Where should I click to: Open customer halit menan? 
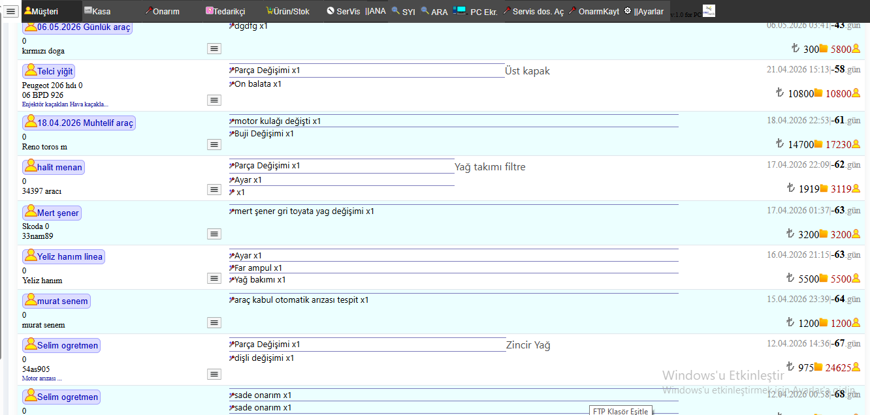53,167
